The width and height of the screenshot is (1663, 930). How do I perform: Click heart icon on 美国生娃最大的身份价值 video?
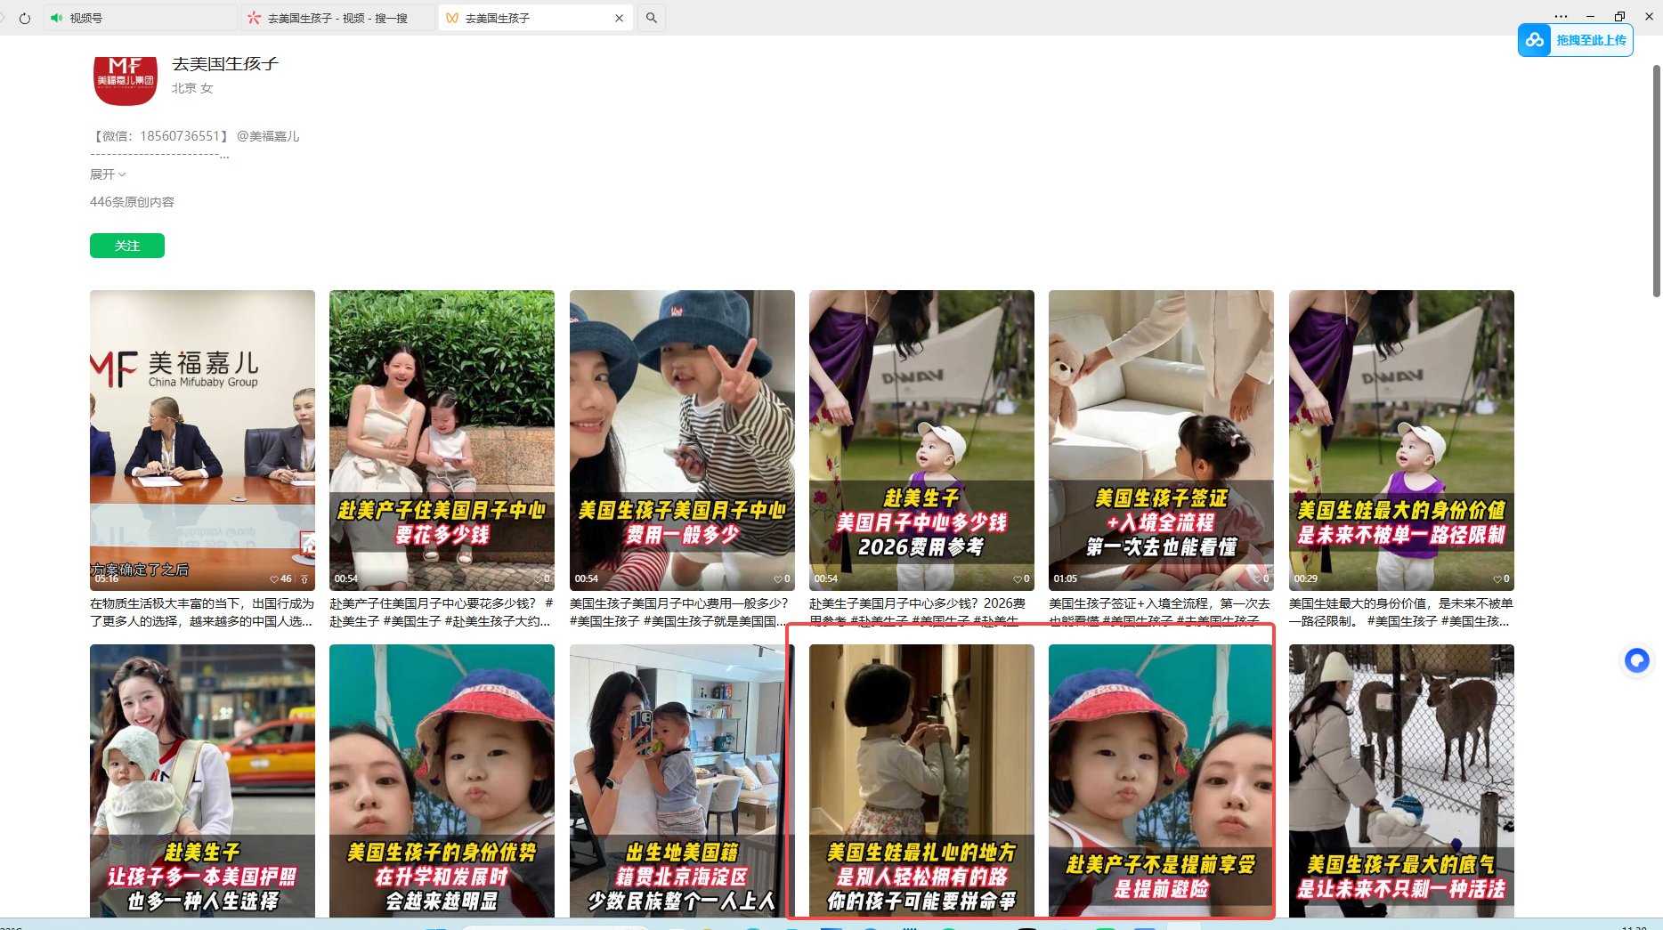tap(1497, 578)
